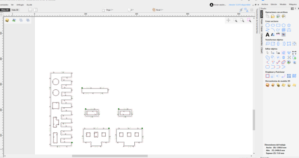Screen dimensions: 299x158
Task: Open the Nivel 1 level dropdown
Action: (158, 10)
